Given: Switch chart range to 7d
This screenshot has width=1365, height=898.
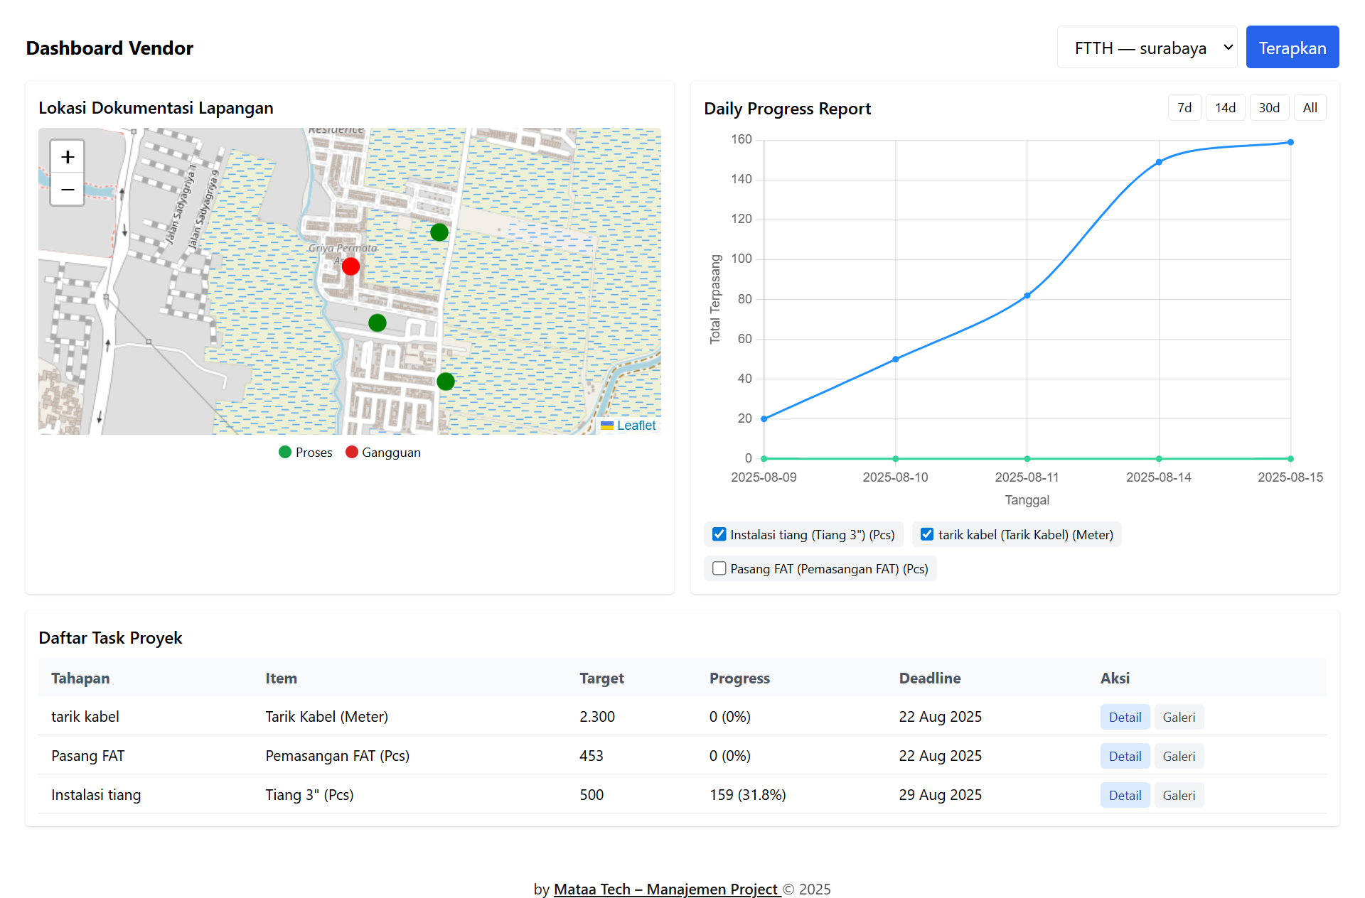Looking at the screenshot, I should pyautogui.click(x=1184, y=108).
